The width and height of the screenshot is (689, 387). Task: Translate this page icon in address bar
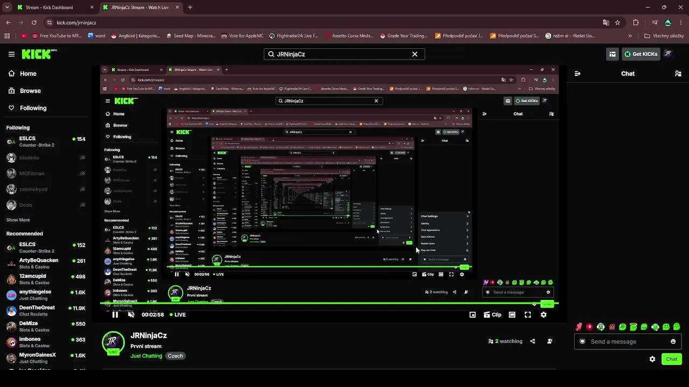pos(606,23)
